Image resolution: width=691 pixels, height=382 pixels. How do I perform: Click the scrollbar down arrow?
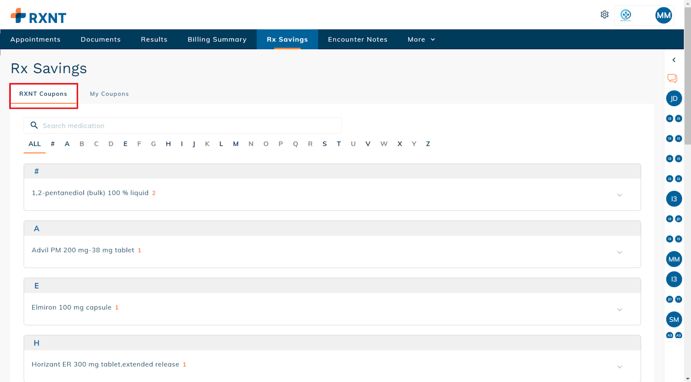click(x=688, y=379)
